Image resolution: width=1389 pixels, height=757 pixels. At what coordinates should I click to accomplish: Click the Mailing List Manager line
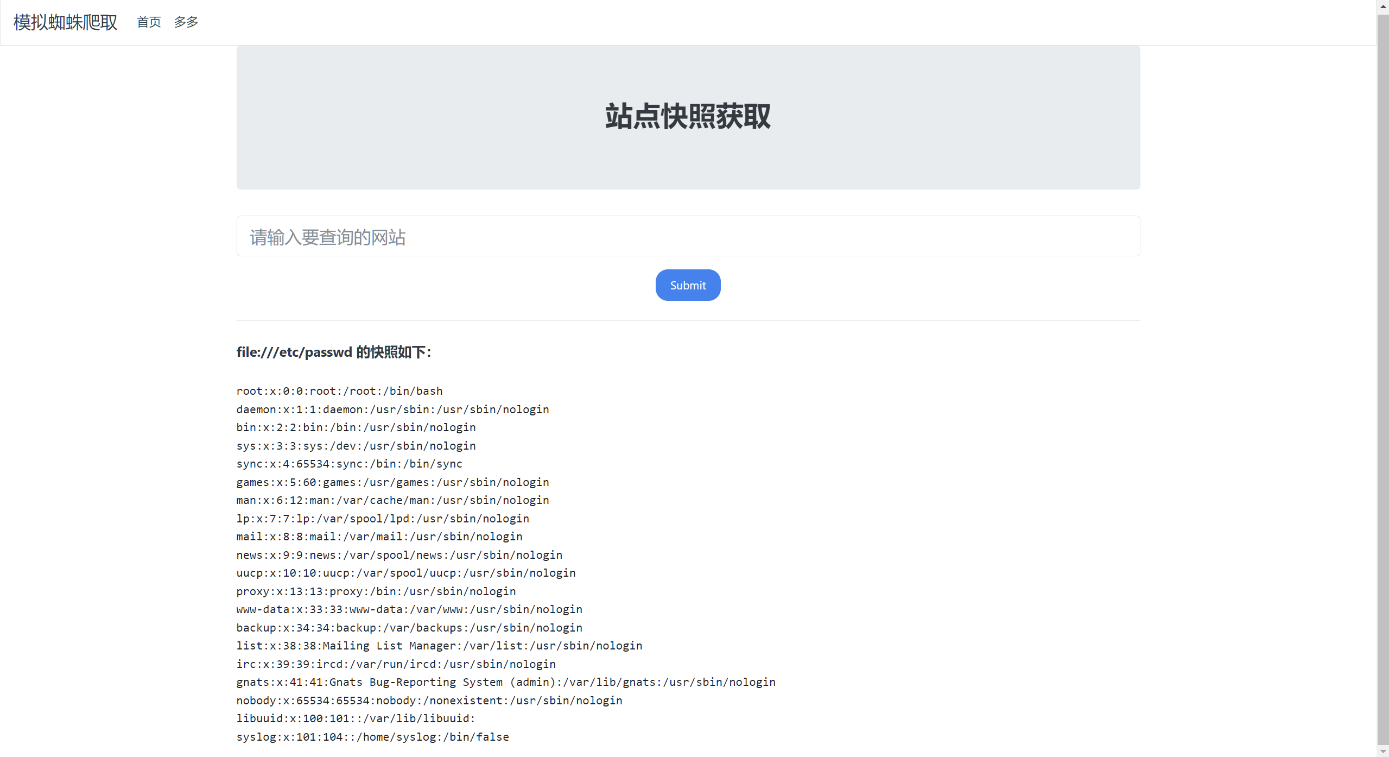tap(439, 646)
